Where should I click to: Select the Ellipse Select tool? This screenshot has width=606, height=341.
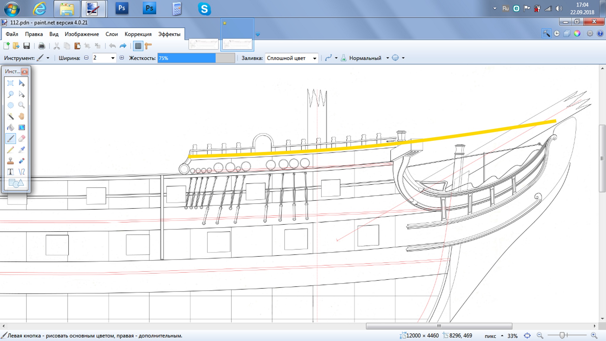click(x=10, y=105)
